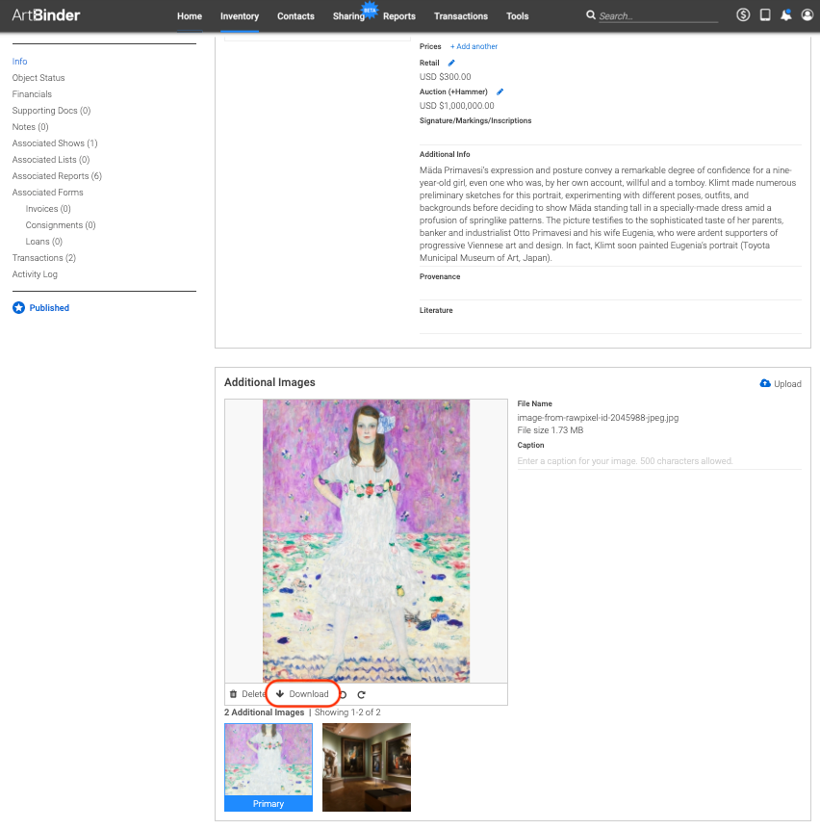Rotate image clockwise icon
This screenshot has width=820, height=829.
(361, 695)
